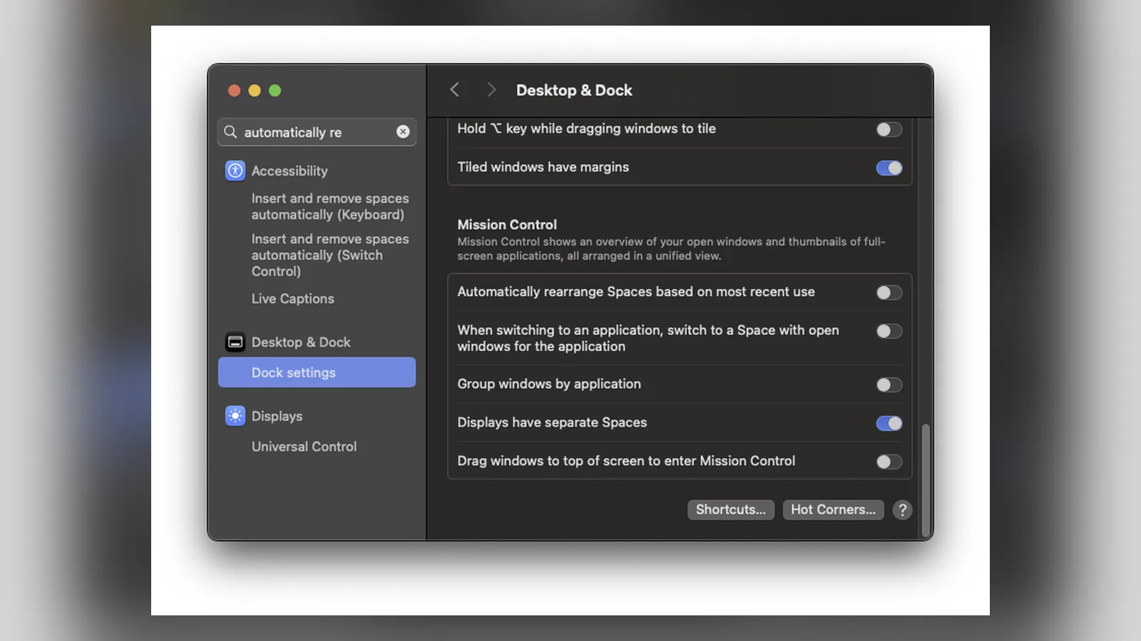Screen dimensions: 1141x641
Task: Go back with the left chevron
Action: [454, 90]
